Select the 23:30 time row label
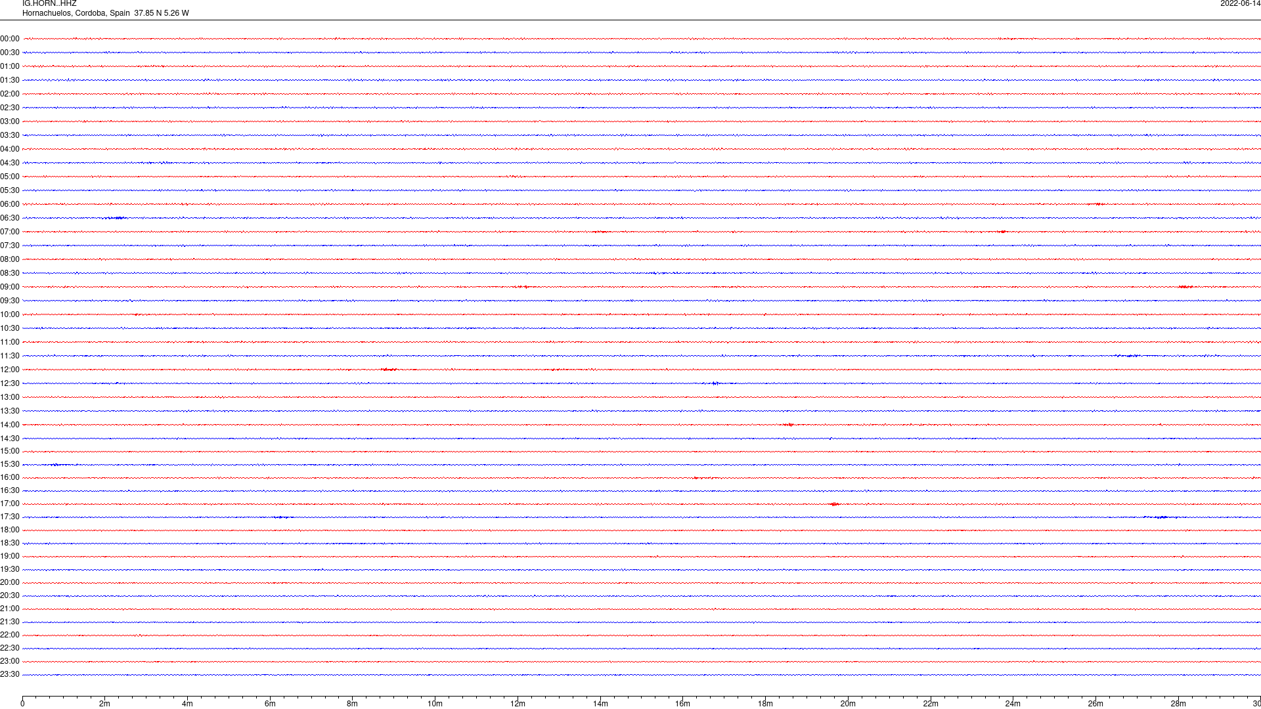This screenshot has height=709, width=1261. (10, 674)
